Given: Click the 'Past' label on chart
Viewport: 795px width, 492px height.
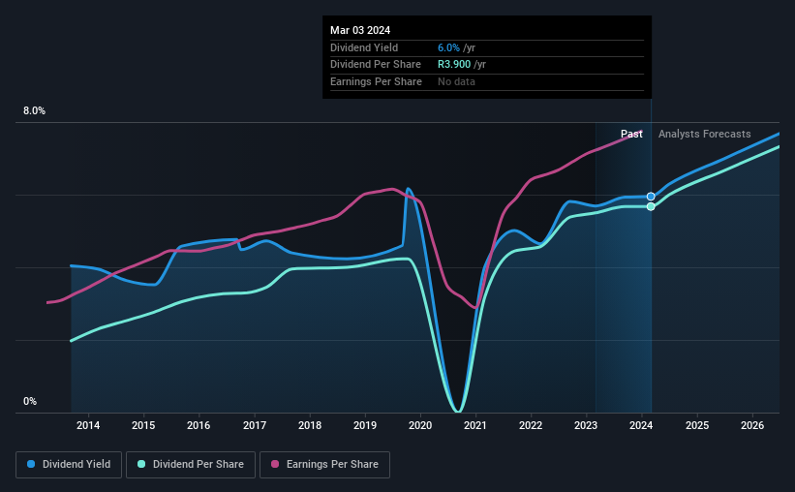Looking at the screenshot, I should click(631, 134).
